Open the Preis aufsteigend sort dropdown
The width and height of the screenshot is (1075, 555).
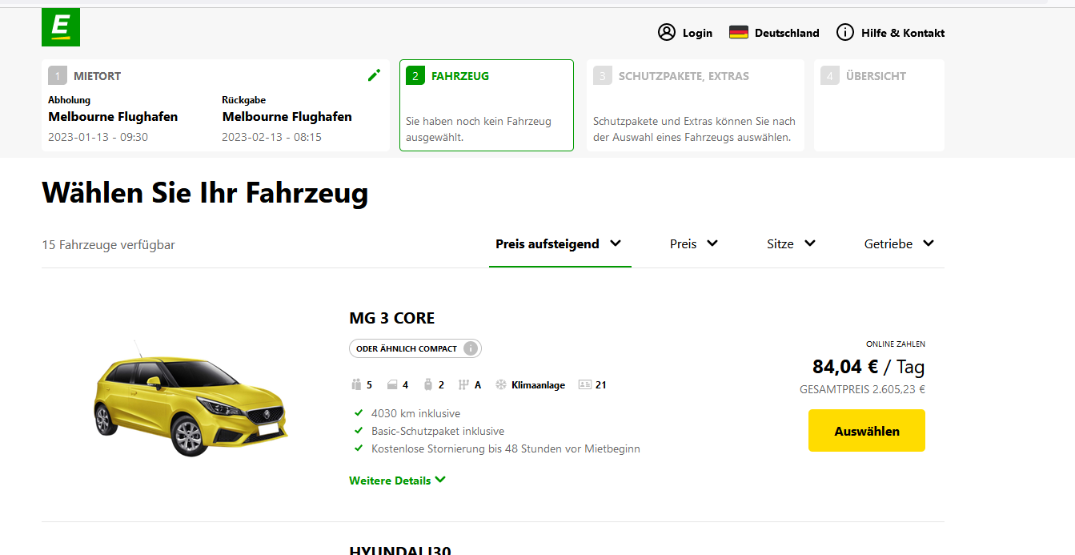point(560,244)
